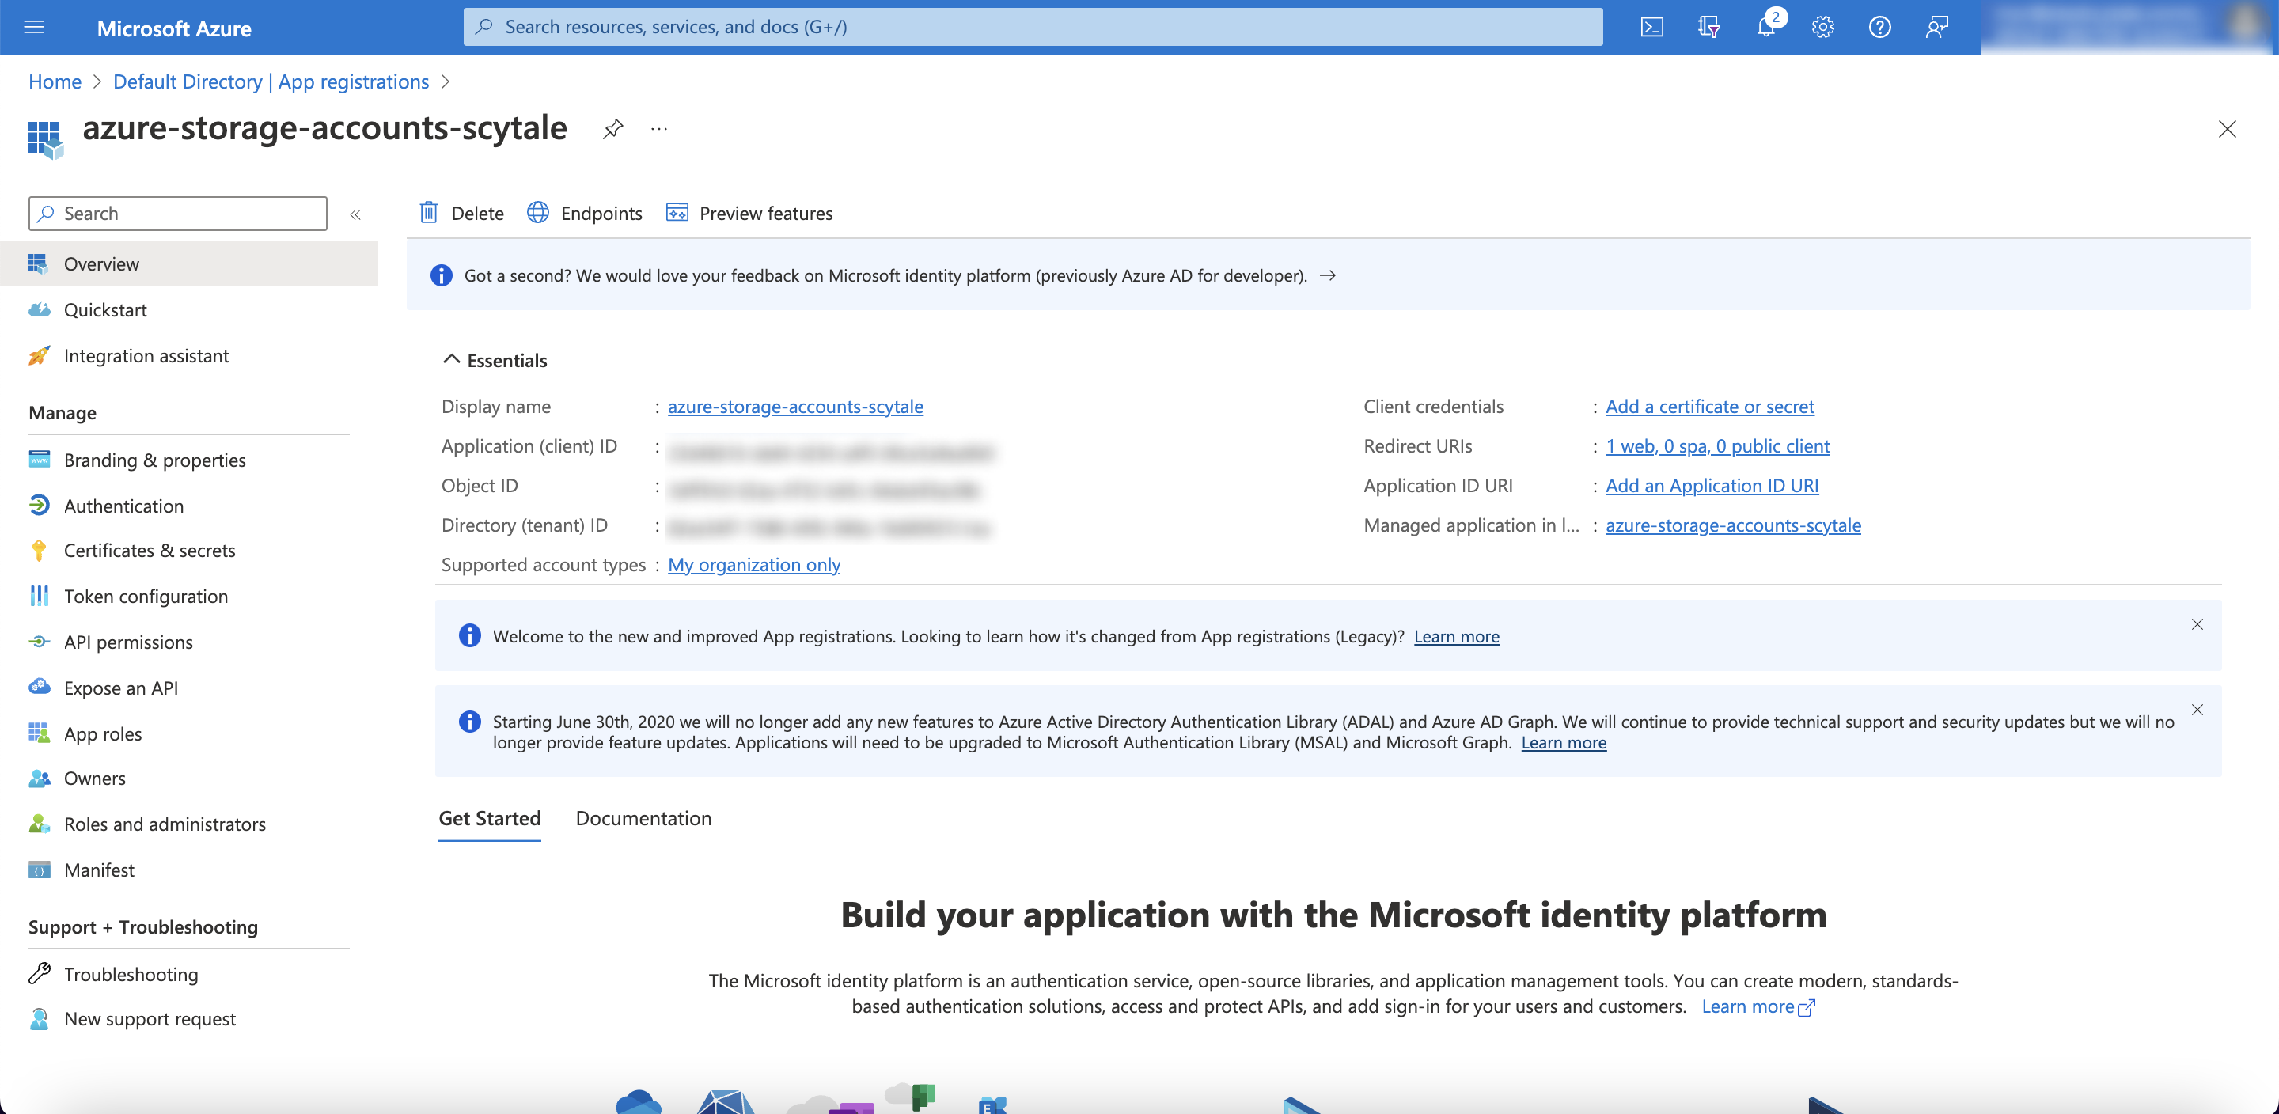Click the sidebar Search box
Viewport: 2279px width, 1114px height.
point(178,214)
